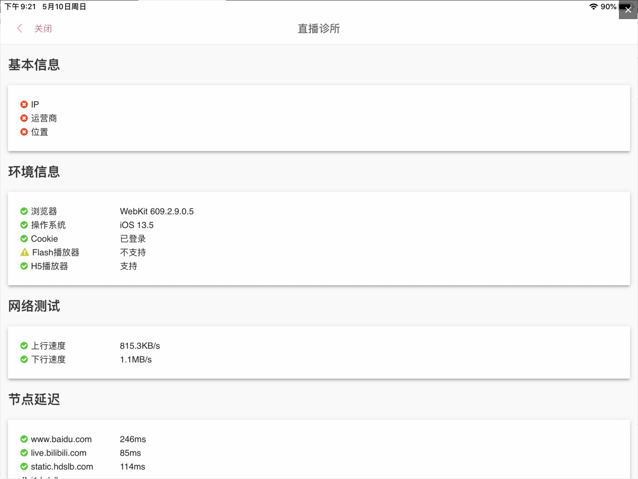Click the 下行速度 result showing 1.1MB/s

click(x=136, y=359)
